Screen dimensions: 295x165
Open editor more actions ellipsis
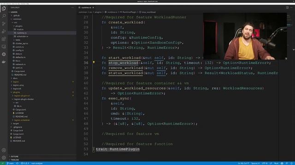(x=291, y=7)
